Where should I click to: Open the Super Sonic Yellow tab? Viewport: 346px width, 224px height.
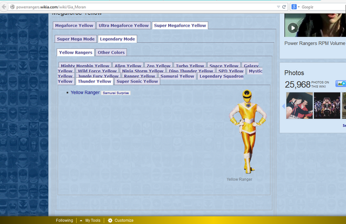coord(137,81)
